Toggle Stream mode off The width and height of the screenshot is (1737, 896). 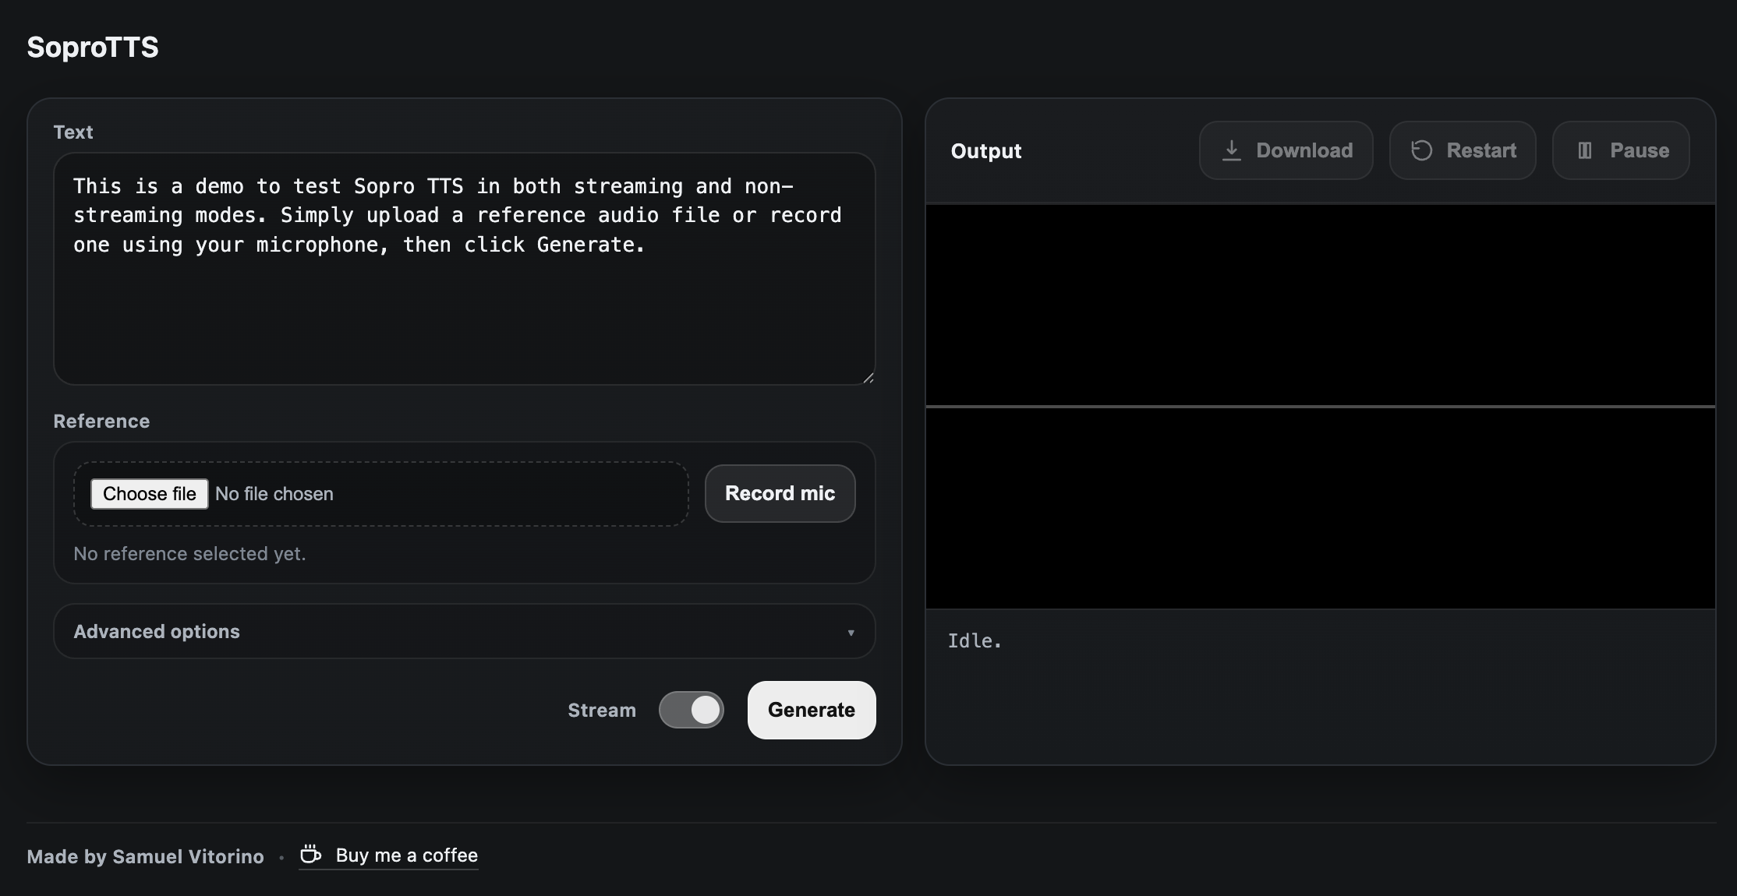(x=692, y=710)
